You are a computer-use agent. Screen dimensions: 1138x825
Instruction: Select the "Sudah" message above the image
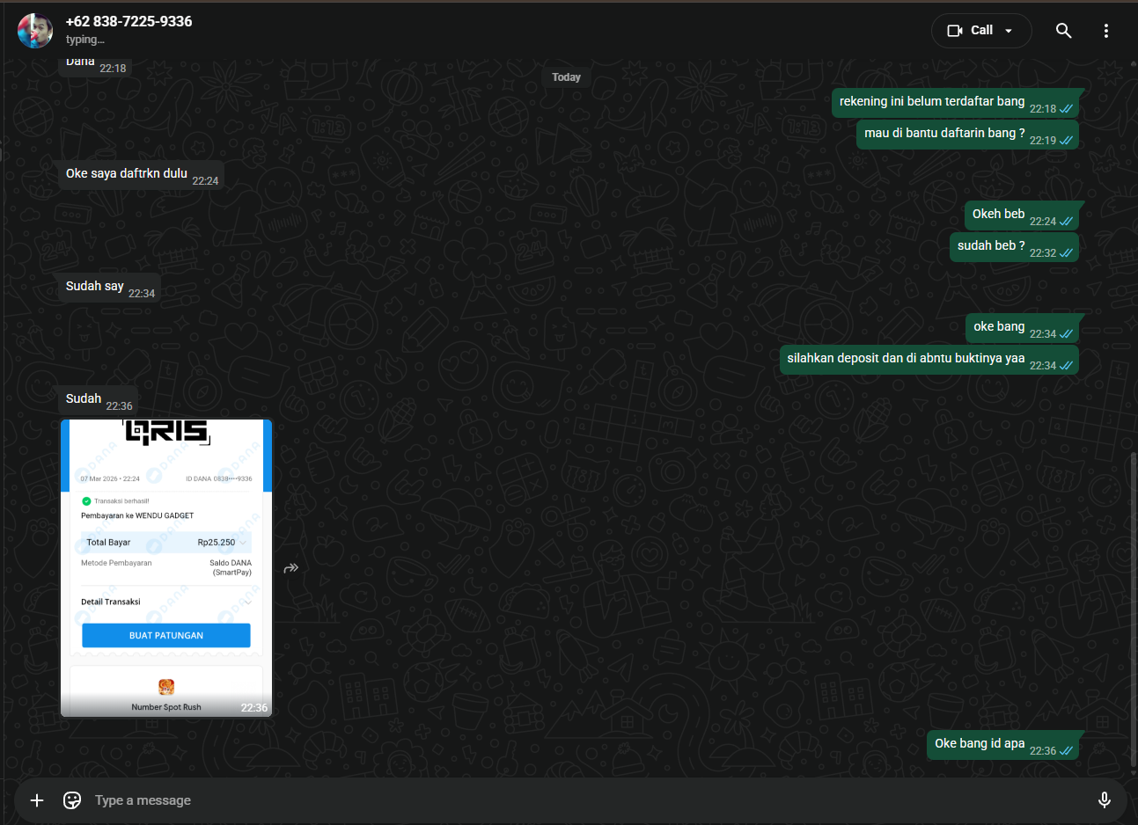(x=98, y=400)
